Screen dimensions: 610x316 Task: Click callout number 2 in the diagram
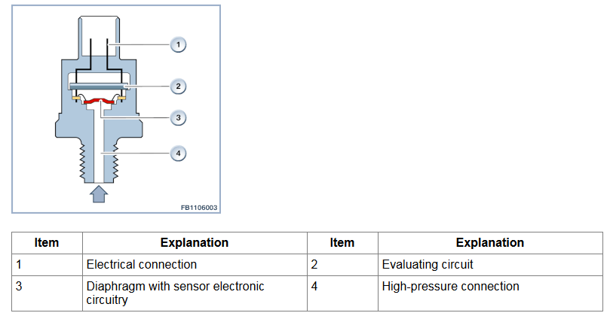point(178,87)
